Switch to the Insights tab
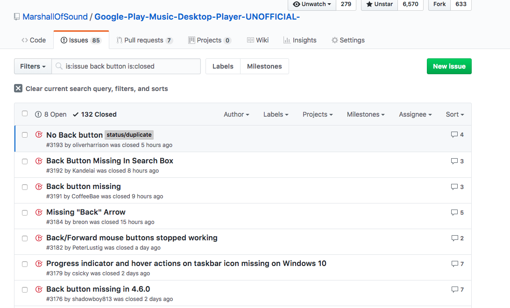The width and height of the screenshot is (510, 308). pyautogui.click(x=300, y=40)
